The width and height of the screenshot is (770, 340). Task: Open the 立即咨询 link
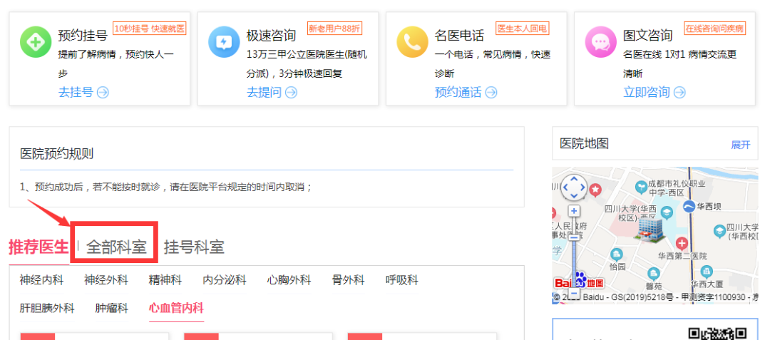click(647, 92)
